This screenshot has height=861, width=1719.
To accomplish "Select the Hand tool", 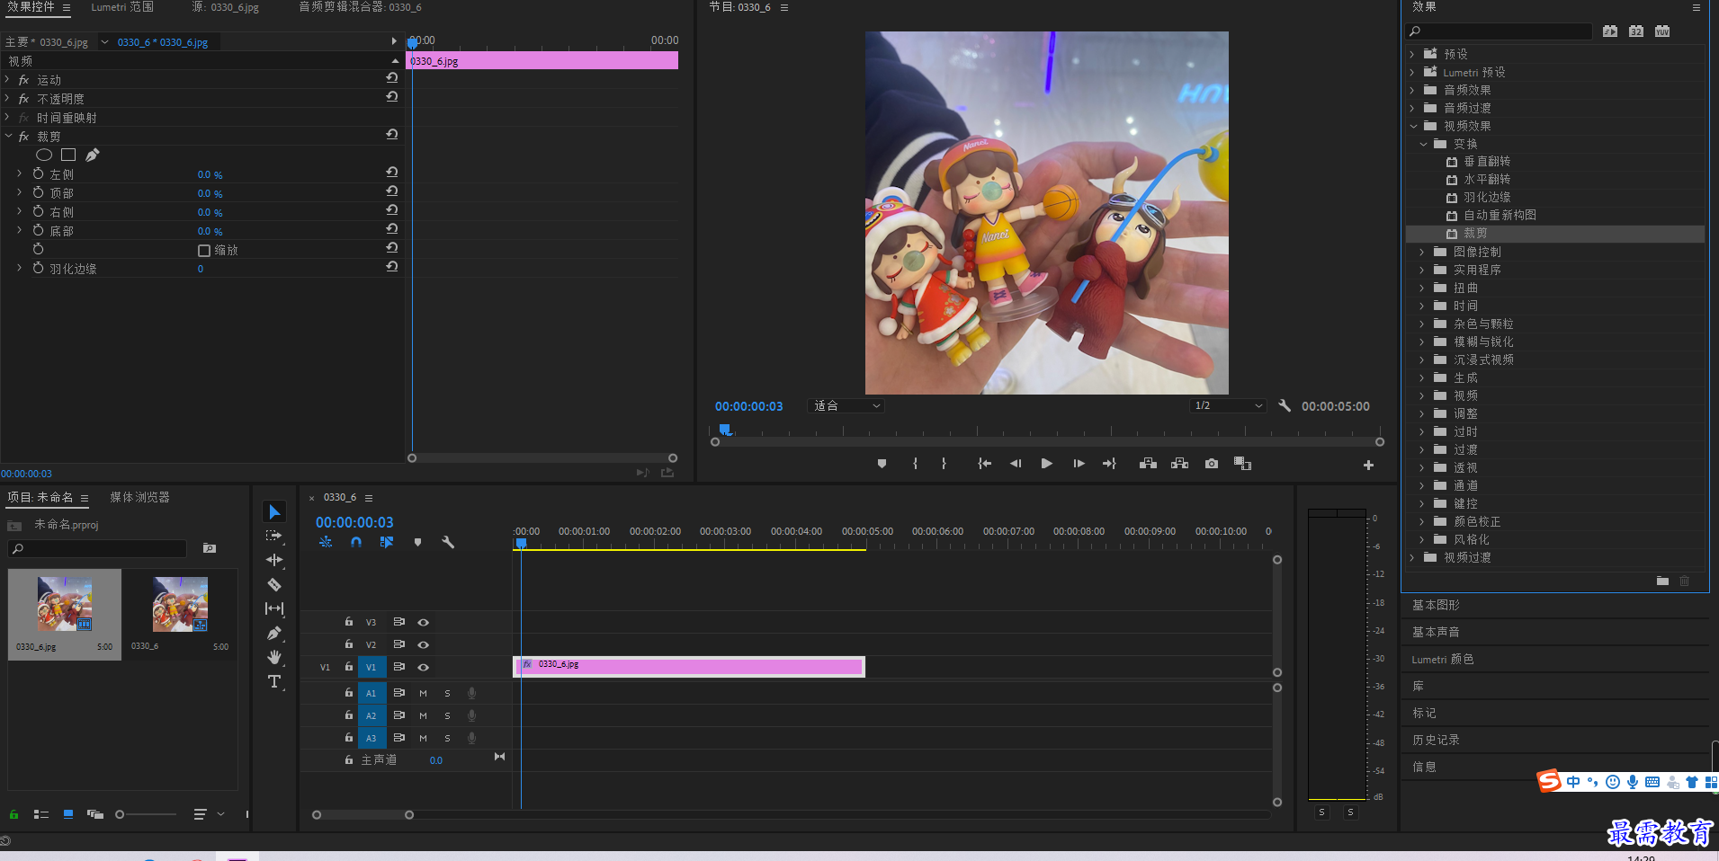I will [274, 657].
